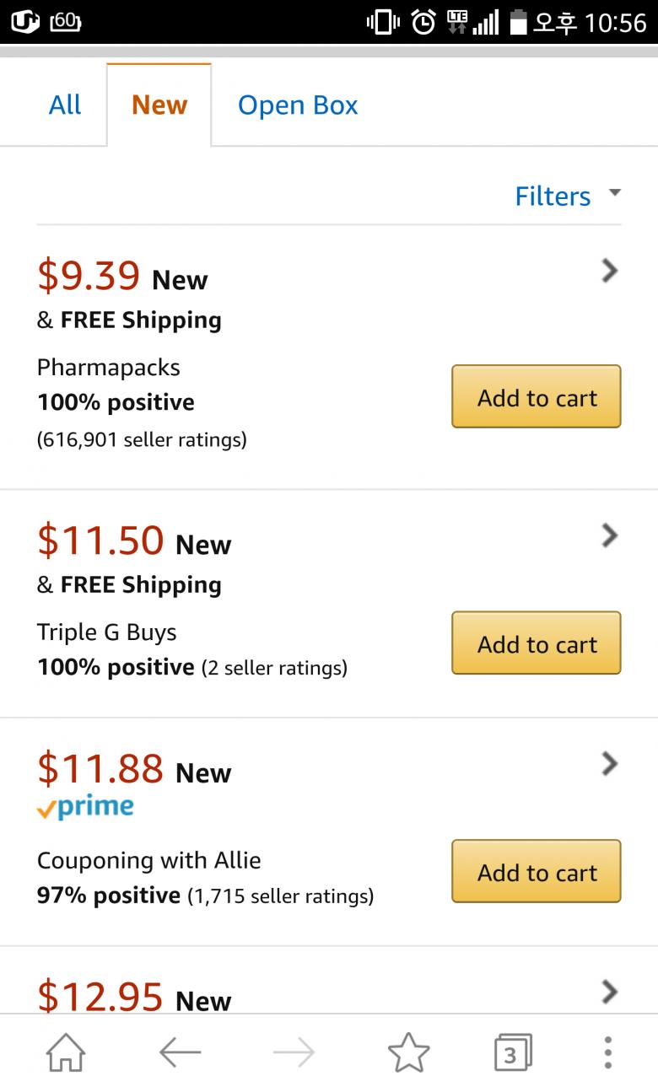Open the $11.88 offer details chevron

click(x=609, y=764)
